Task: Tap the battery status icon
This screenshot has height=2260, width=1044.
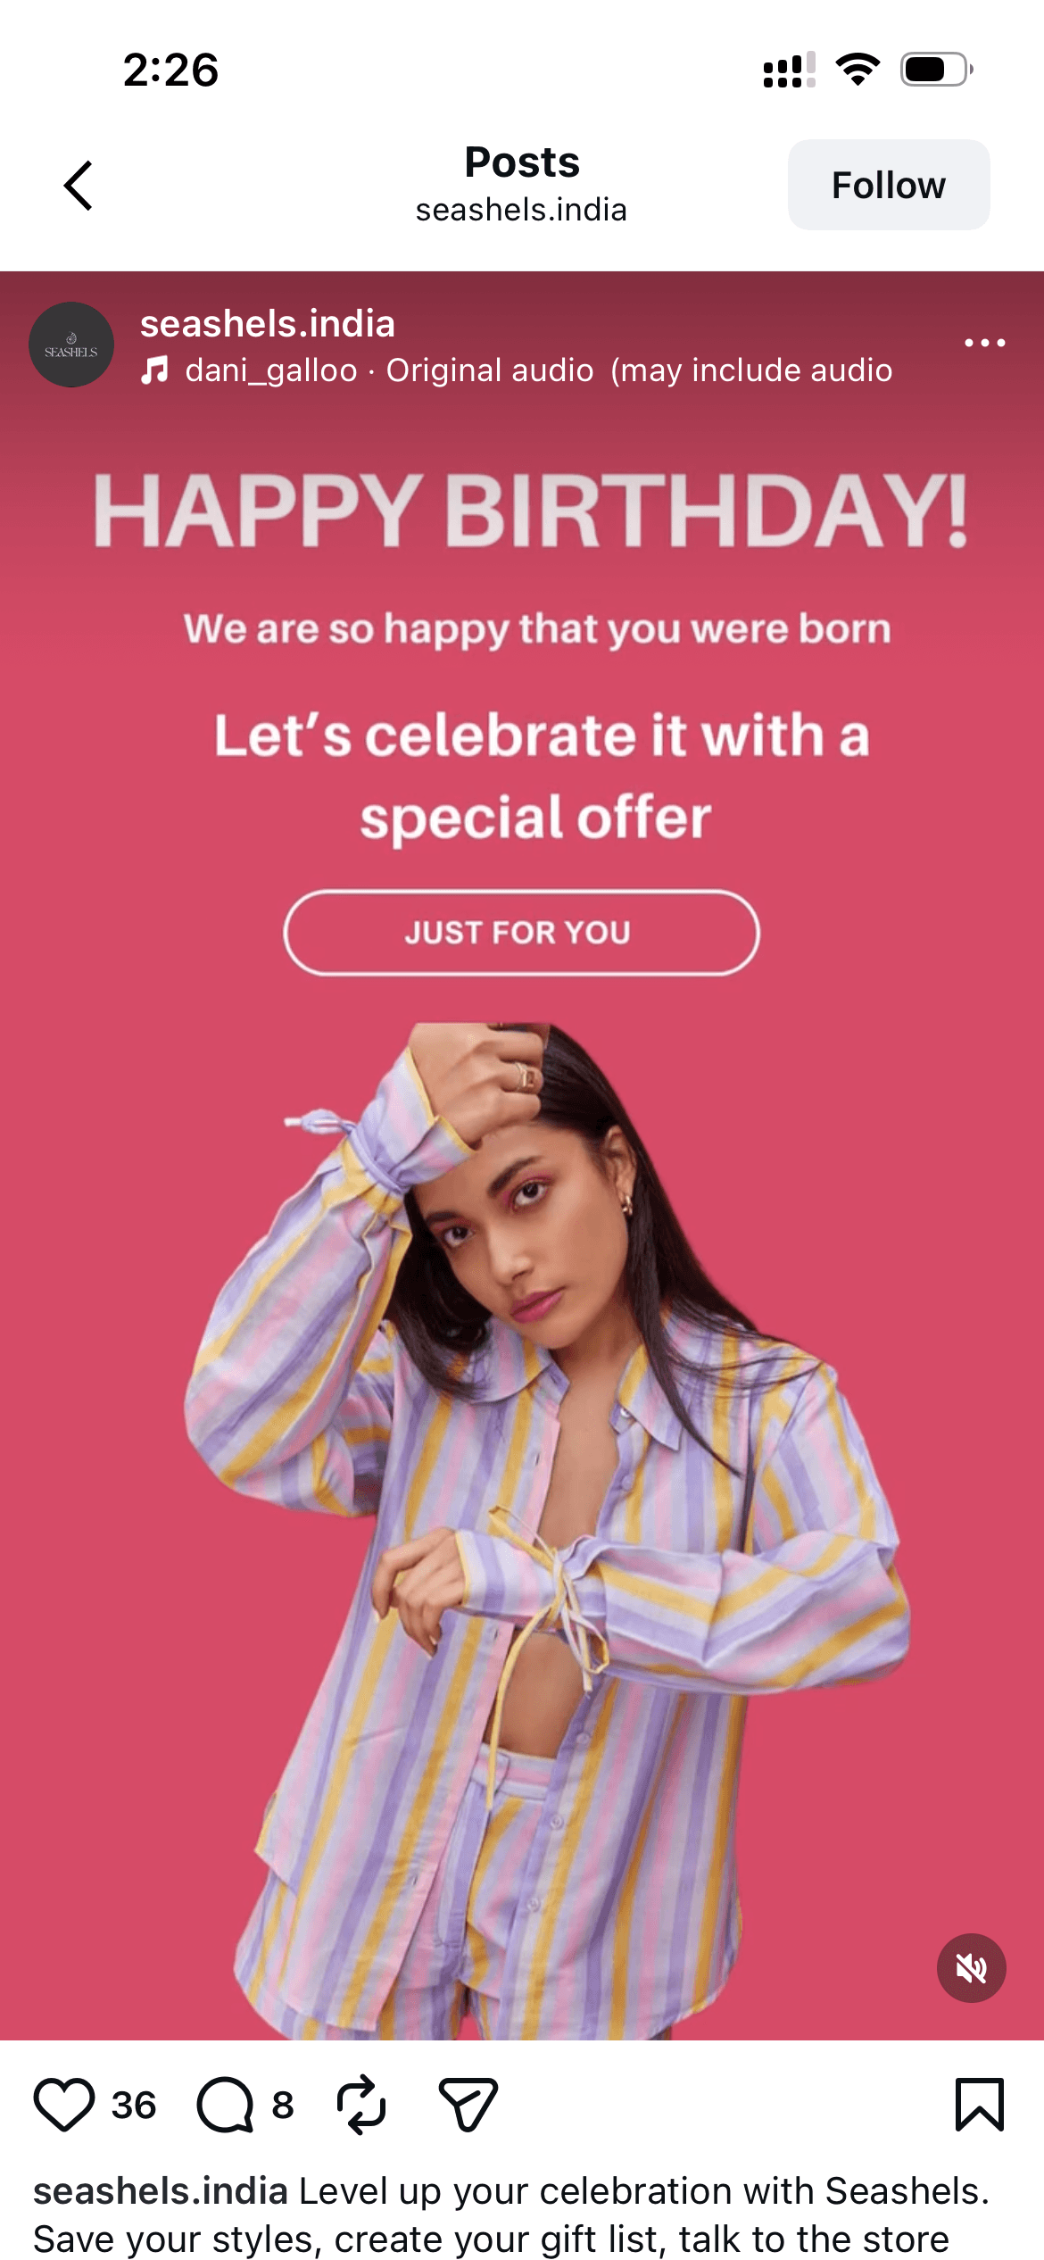Action: (936, 70)
